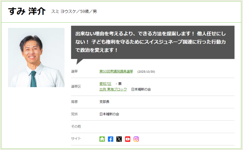243x150 pixels.
Task: Click 日本維新の会 beside 東海ブロック link
Action: tap(141, 89)
